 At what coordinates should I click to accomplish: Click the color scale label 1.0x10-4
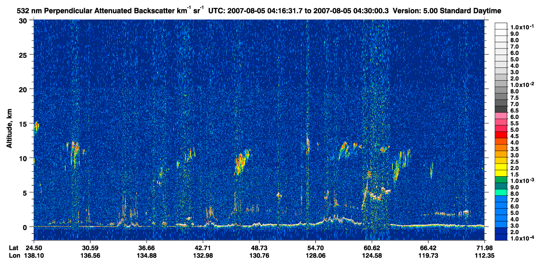point(522,238)
